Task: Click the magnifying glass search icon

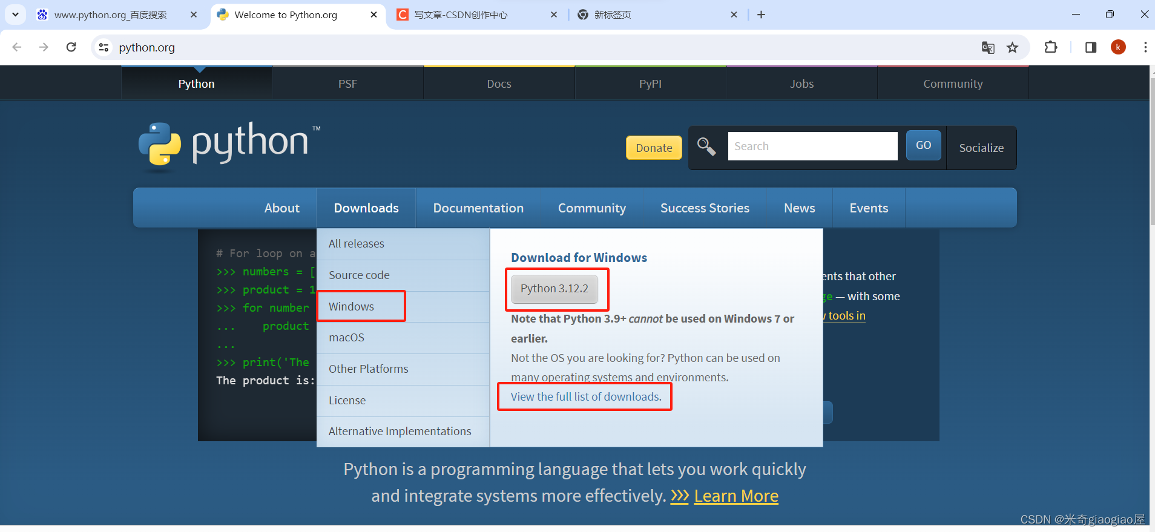Action: 706,146
